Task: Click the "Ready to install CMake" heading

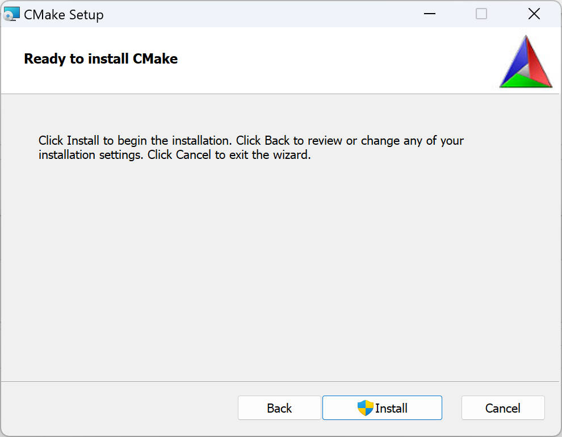Action: coord(100,59)
